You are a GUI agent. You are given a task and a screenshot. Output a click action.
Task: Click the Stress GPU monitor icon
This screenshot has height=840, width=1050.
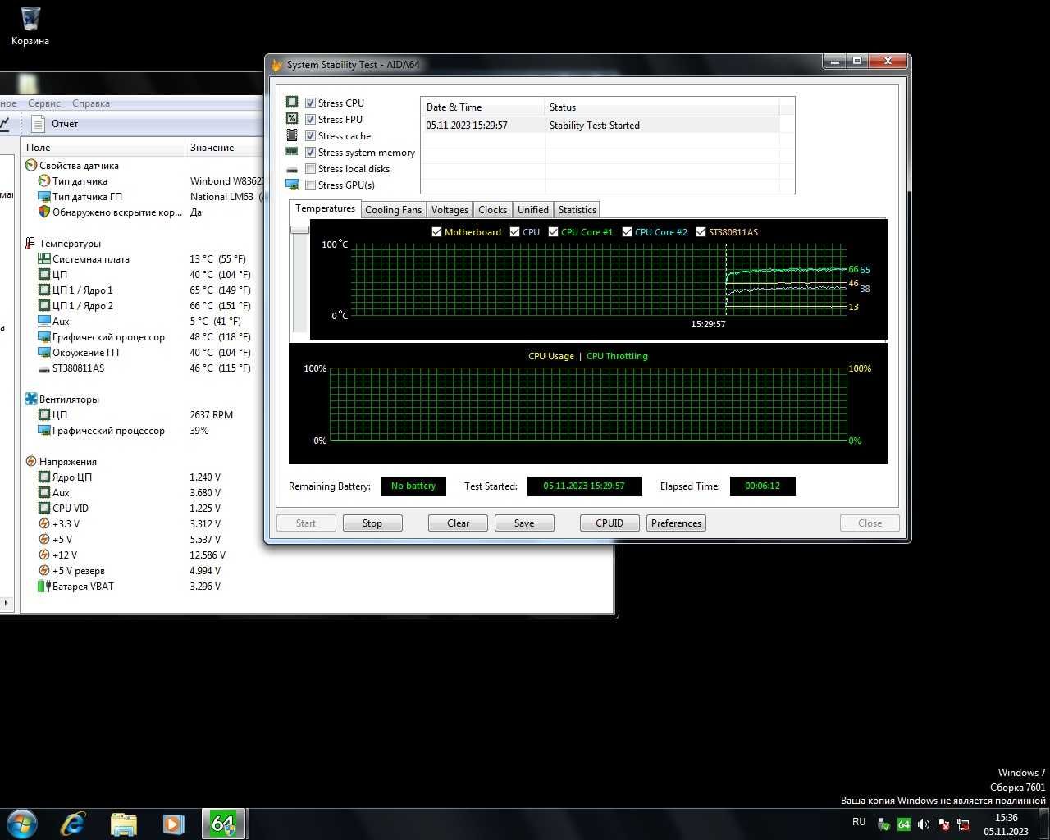click(x=292, y=185)
